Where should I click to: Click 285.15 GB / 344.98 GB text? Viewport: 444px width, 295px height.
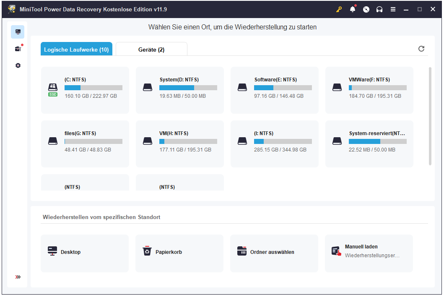click(280, 150)
